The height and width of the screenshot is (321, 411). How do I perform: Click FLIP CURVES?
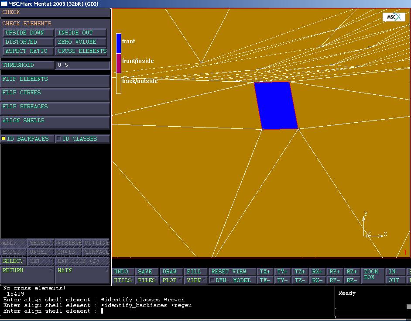pyautogui.click(x=55, y=94)
